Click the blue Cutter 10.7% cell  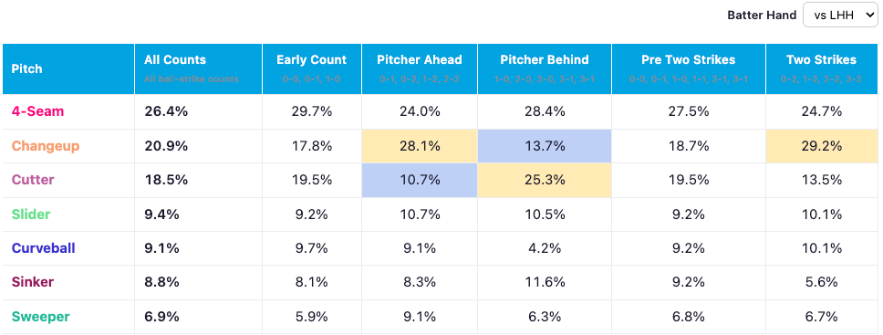click(x=420, y=181)
